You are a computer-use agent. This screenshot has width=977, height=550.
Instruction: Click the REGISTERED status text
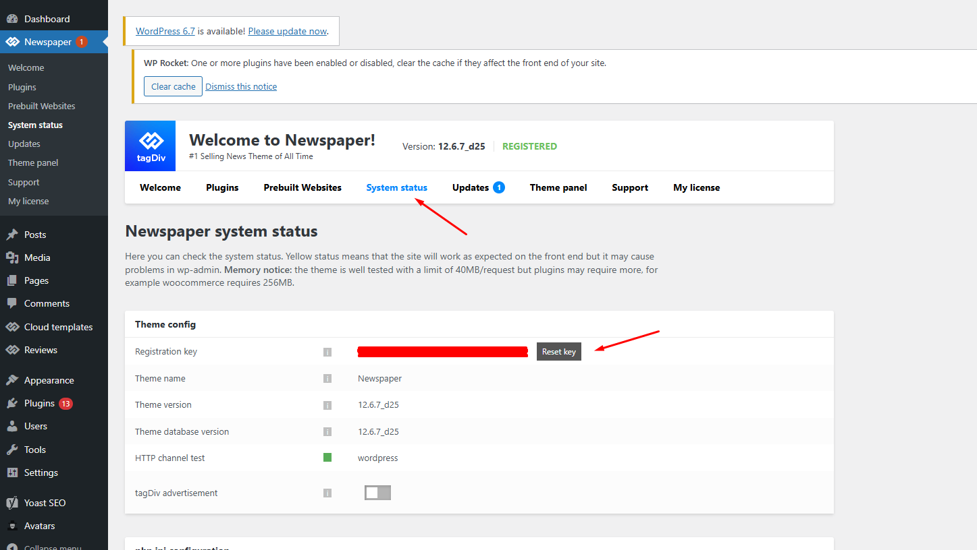[x=529, y=146]
